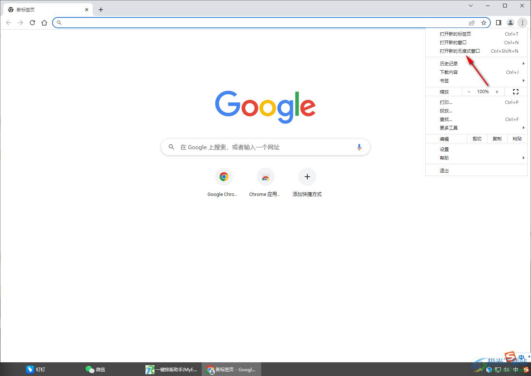This screenshot has height=376, width=531.
Task: Open a new tab with plus button
Action: (x=101, y=10)
